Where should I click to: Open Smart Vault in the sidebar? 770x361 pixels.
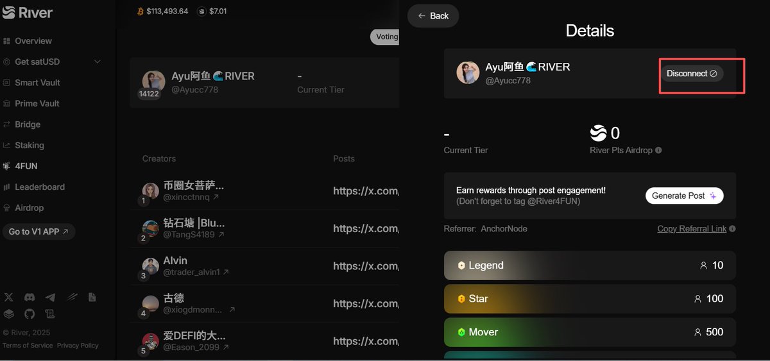[32, 83]
